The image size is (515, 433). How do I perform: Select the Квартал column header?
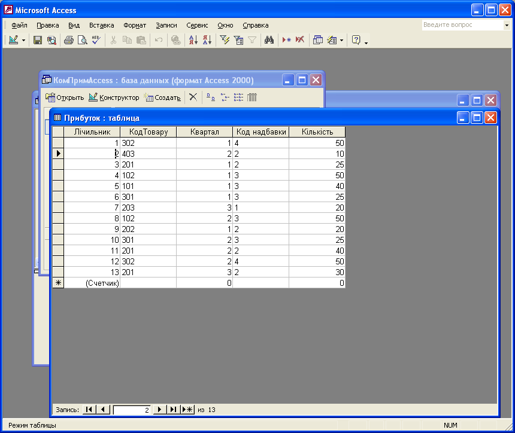[204, 132]
